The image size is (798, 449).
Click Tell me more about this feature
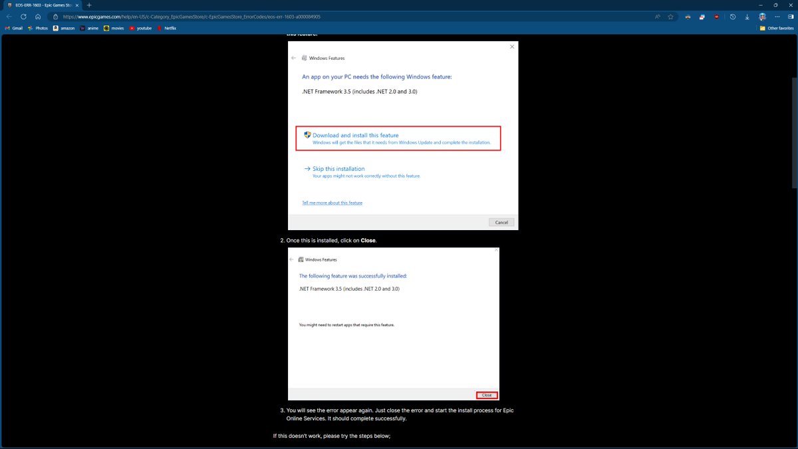[332, 203]
